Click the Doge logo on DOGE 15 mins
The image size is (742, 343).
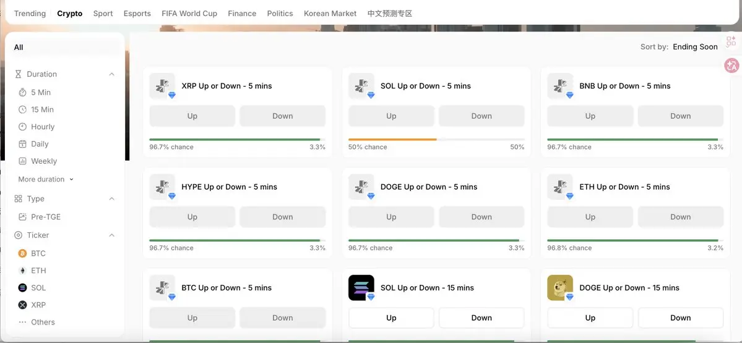(560, 288)
